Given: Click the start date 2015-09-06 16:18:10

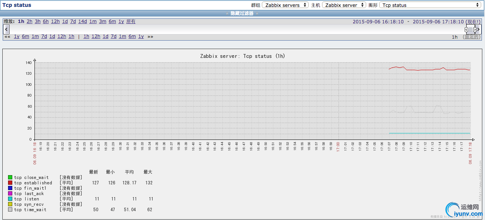Looking at the screenshot, I should click(x=378, y=22).
